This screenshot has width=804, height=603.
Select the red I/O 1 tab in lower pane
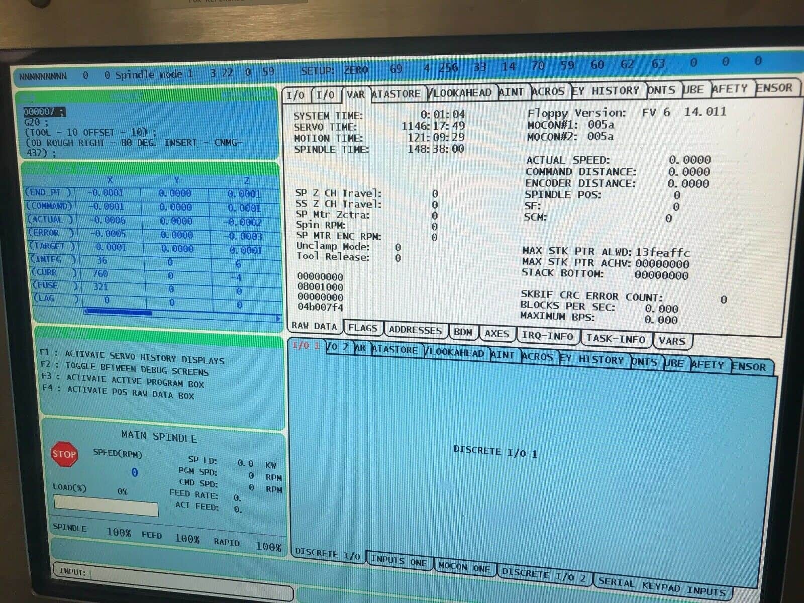pos(306,345)
